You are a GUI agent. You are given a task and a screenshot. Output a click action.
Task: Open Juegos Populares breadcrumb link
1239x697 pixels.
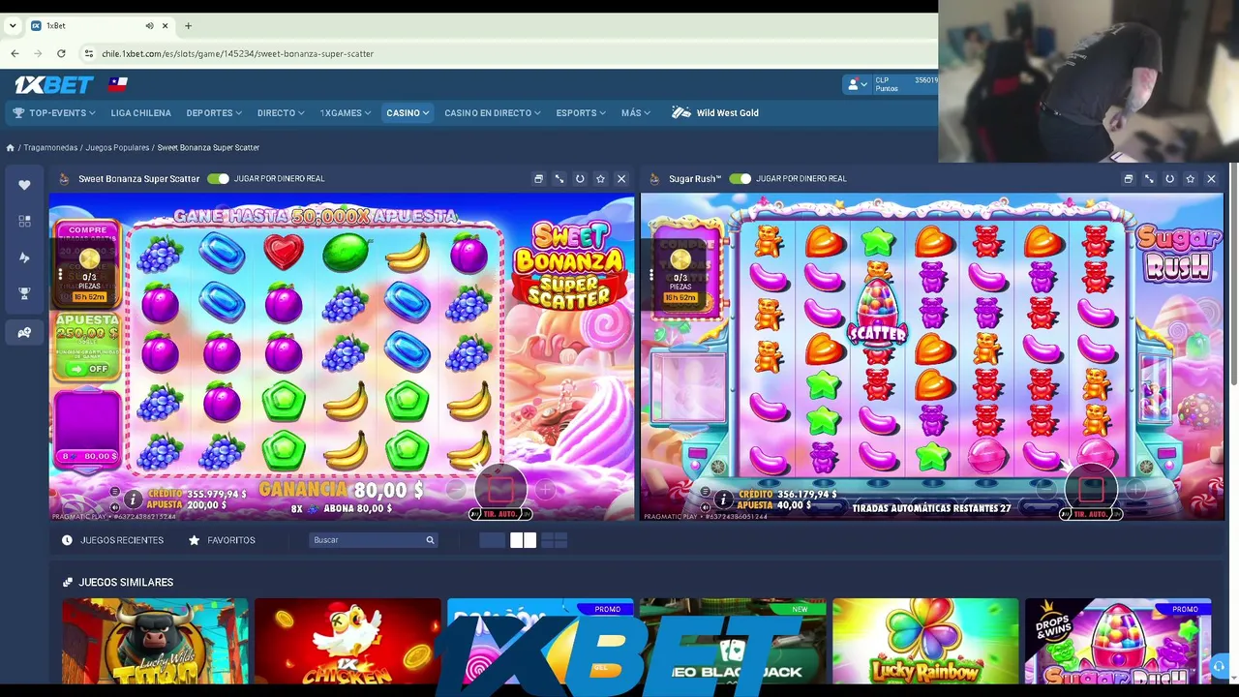click(117, 147)
